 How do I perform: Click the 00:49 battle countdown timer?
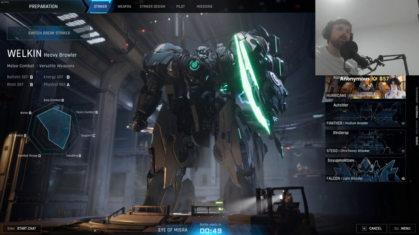point(211,230)
